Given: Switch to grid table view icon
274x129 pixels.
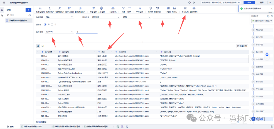Looking at the screenshot, I should pyautogui.click(x=38, y=46).
